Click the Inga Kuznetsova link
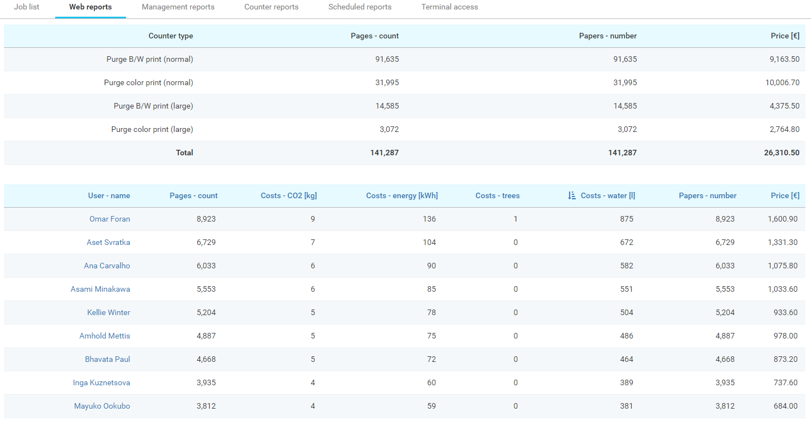 (x=101, y=382)
